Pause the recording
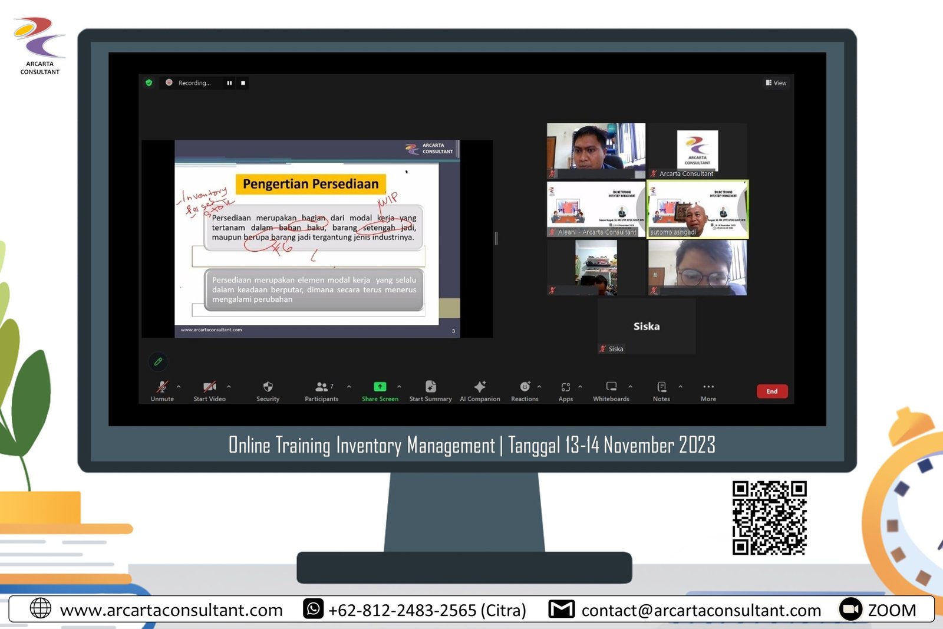The image size is (943, 629). coord(229,83)
